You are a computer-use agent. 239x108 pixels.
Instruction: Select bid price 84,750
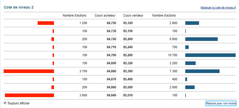click(111, 23)
